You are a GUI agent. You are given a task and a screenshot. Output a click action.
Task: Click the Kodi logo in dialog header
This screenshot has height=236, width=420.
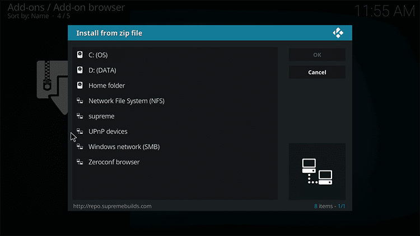pyautogui.click(x=338, y=33)
